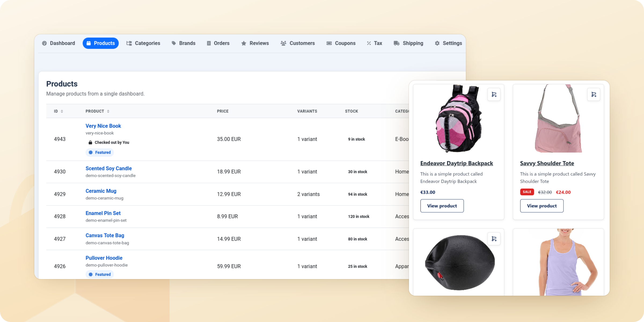
Task: Switch to the Categories tab
Action: pyautogui.click(x=143, y=43)
